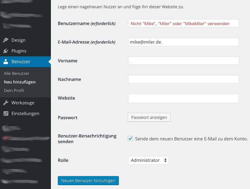Screen dimensions: 250x189
Task: Click the "Passwort anzeigen" button
Action: pos(149,117)
